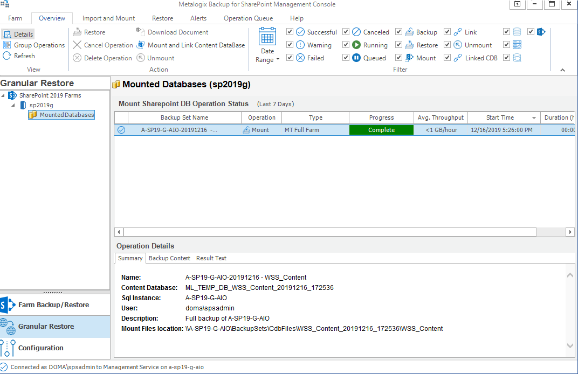The width and height of the screenshot is (578, 374).
Task: Collapse the sp2019g tree node
Action: (x=13, y=105)
